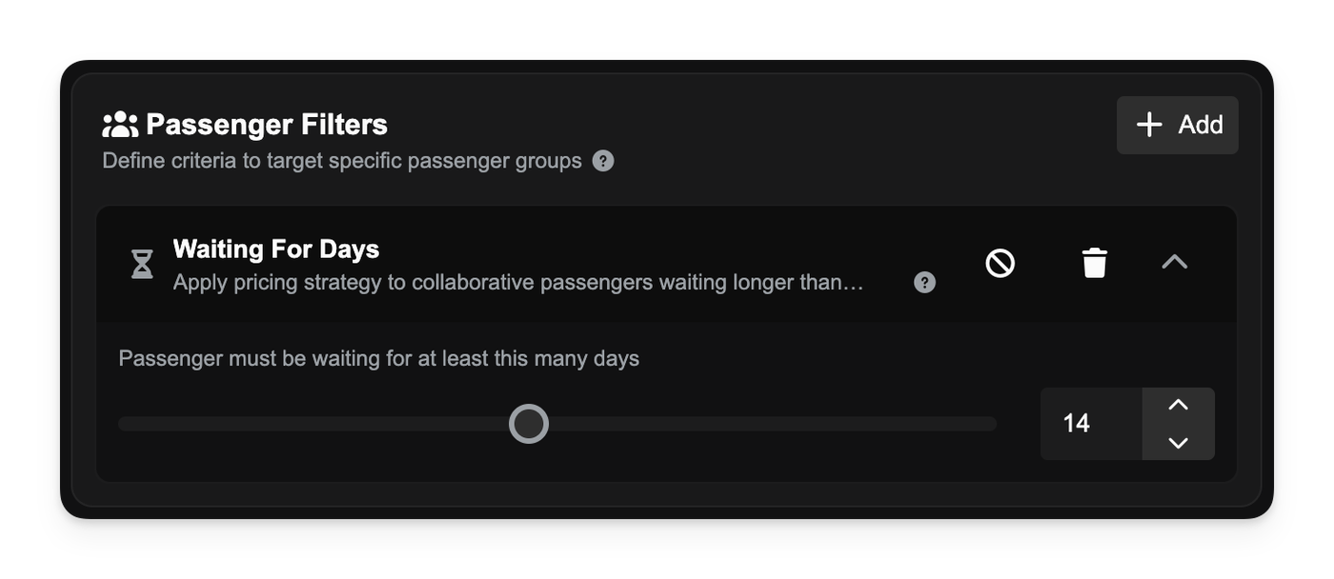The height and width of the screenshot is (579, 1334).
Task: Click the Passenger Filters people group icon
Action: (x=120, y=125)
